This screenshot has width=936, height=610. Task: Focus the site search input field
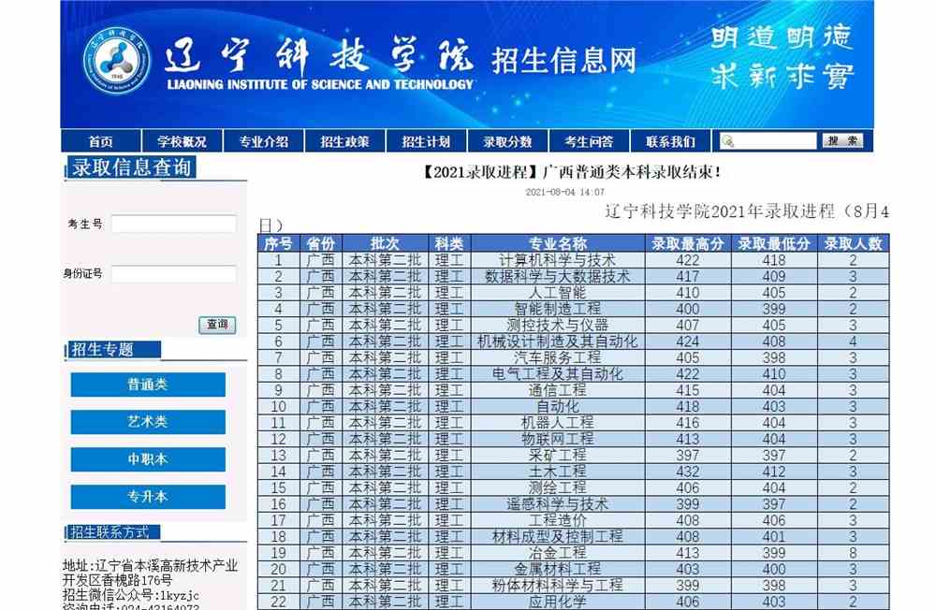tap(768, 141)
